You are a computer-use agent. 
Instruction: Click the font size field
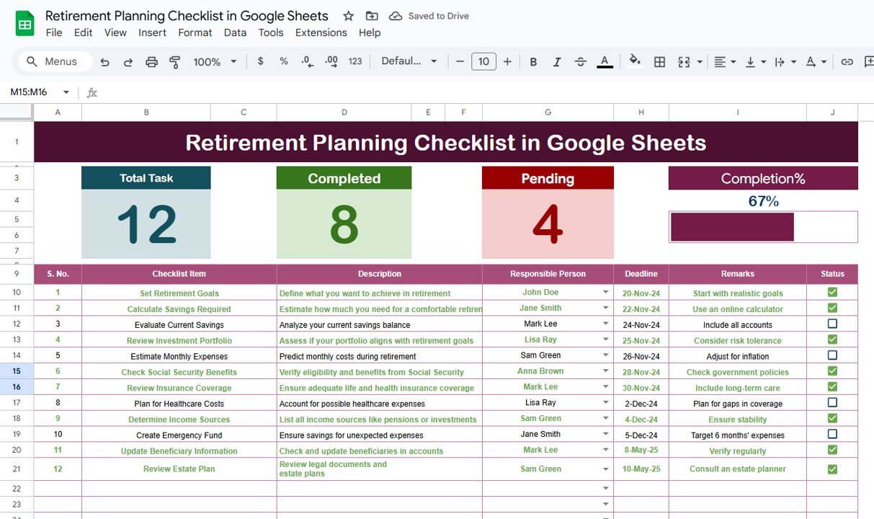tap(483, 61)
